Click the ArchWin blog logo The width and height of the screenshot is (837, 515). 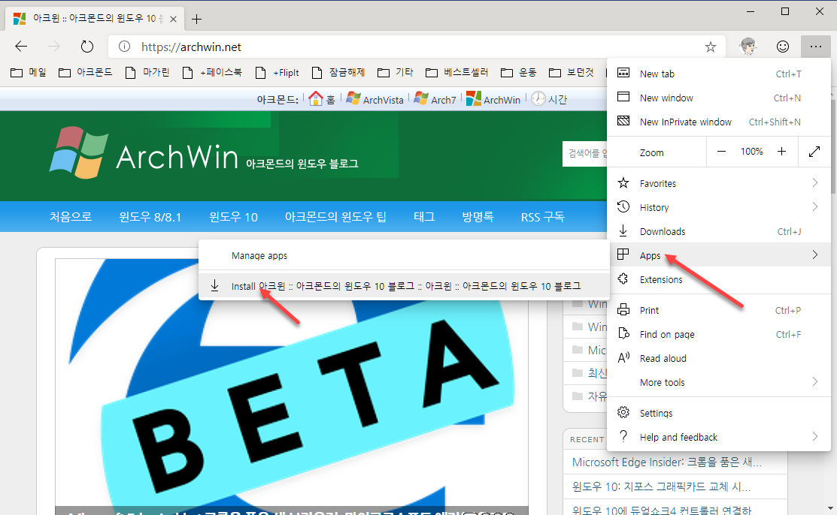pos(144,154)
